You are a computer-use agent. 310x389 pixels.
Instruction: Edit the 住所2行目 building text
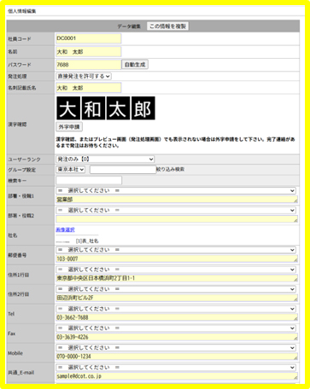[177, 298]
